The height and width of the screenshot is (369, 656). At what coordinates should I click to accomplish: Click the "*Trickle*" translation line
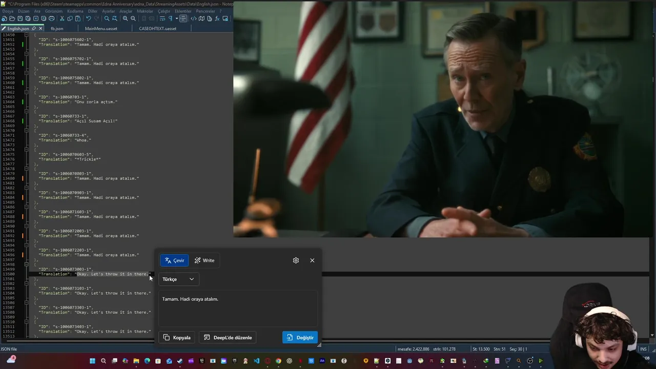point(69,159)
